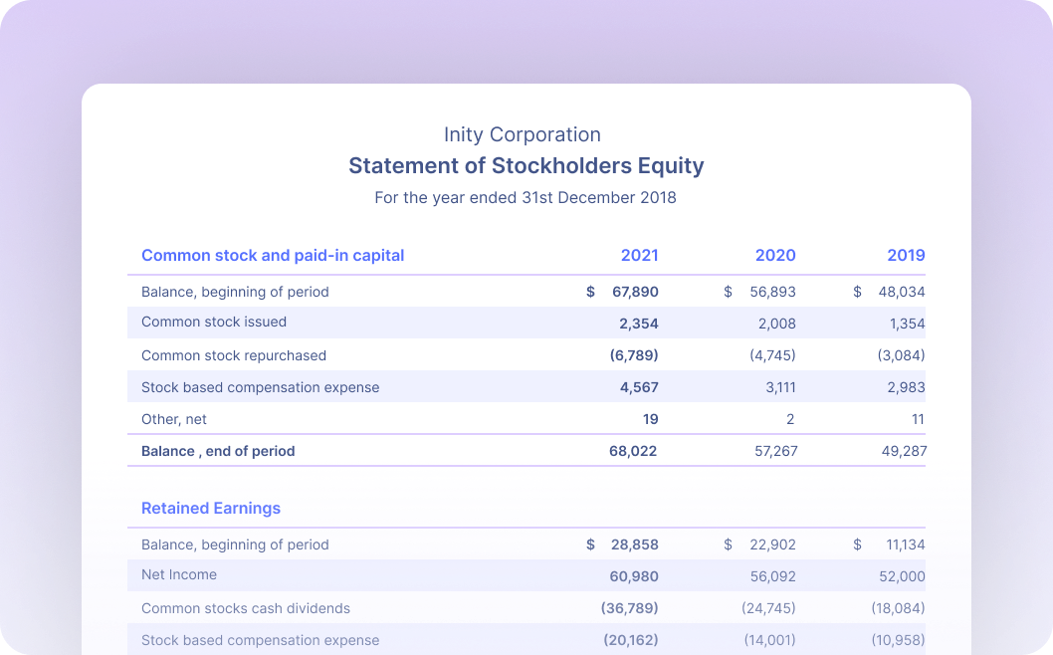
Task: Select the Other, net row label
Action: point(174,419)
